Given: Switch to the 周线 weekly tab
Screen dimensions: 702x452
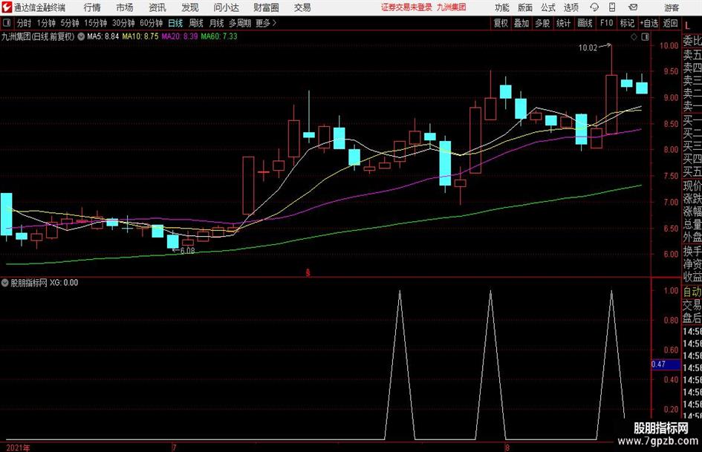Looking at the screenshot, I should click(x=196, y=23).
